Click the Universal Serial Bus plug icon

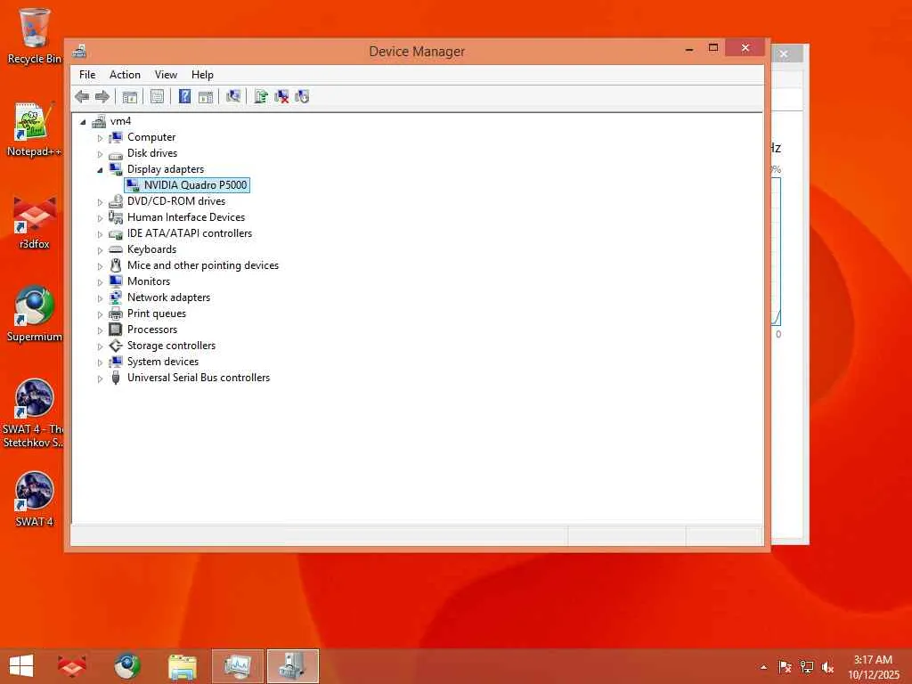116,378
